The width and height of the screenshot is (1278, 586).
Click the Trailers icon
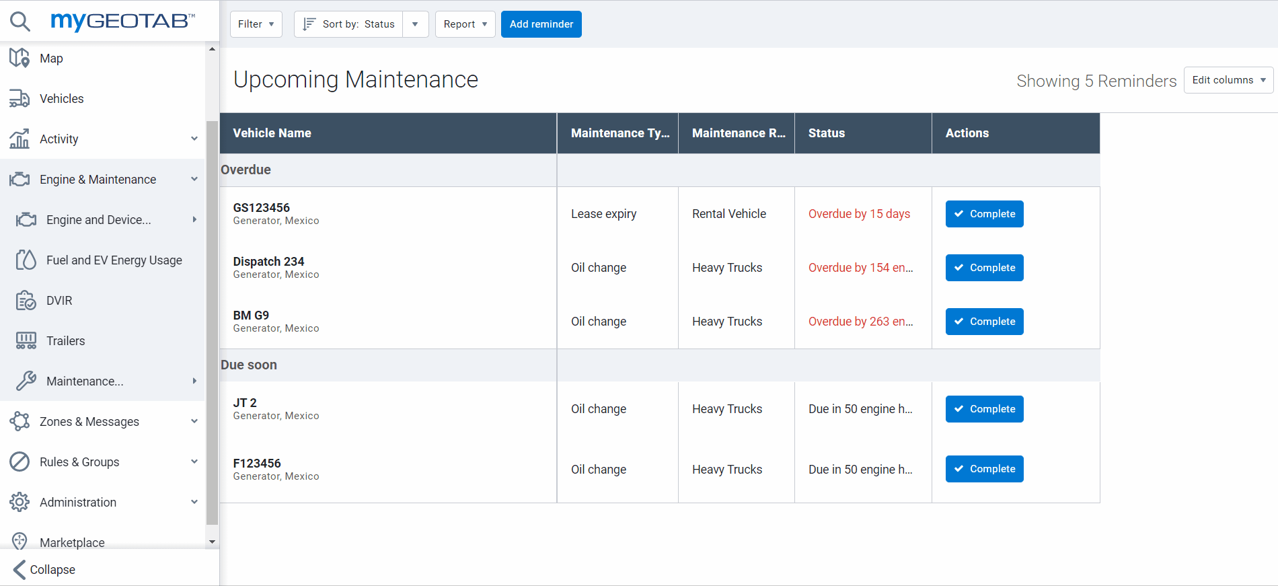coord(26,341)
